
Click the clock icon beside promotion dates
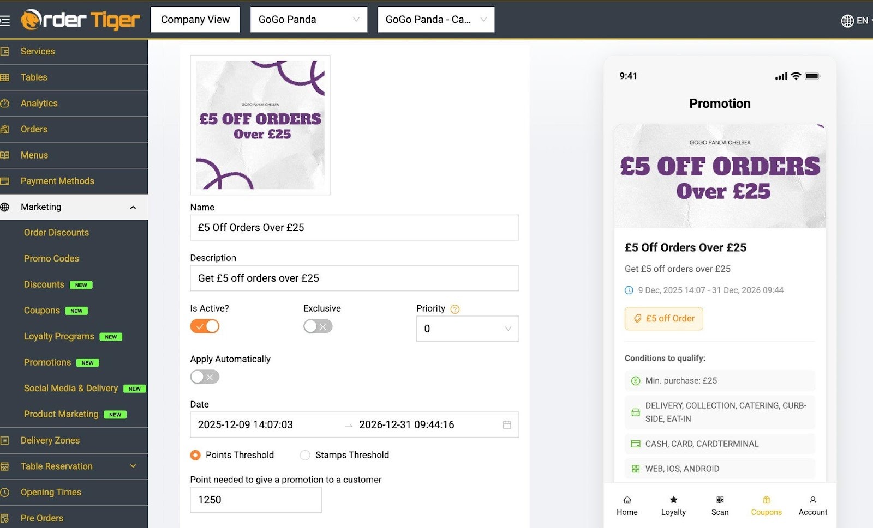coord(629,290)
